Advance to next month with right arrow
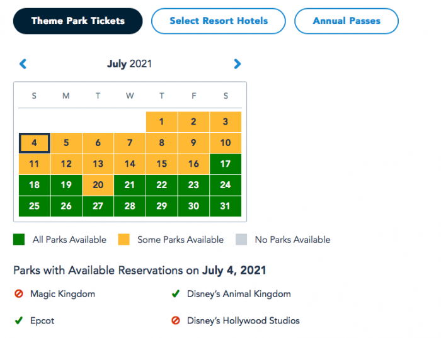The image size is (441, 338). [x=238, y=64]
